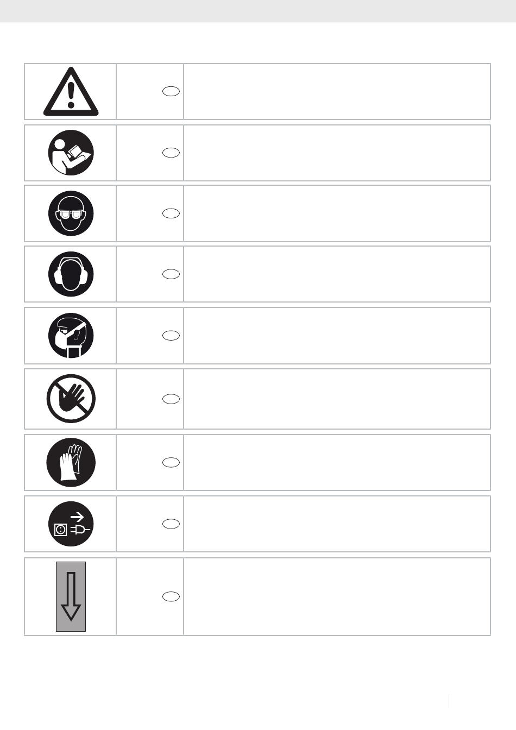This screenshot has height=730, width=516.
Task: Click the oval beside the warning triangle
Action: click(171, 92)
